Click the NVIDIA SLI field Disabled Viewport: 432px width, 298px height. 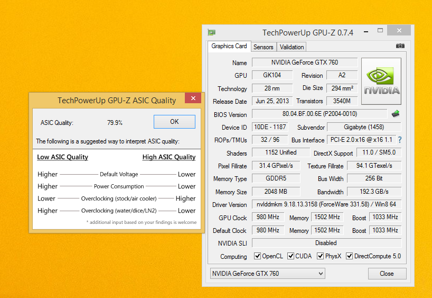(x=327, y=243)
